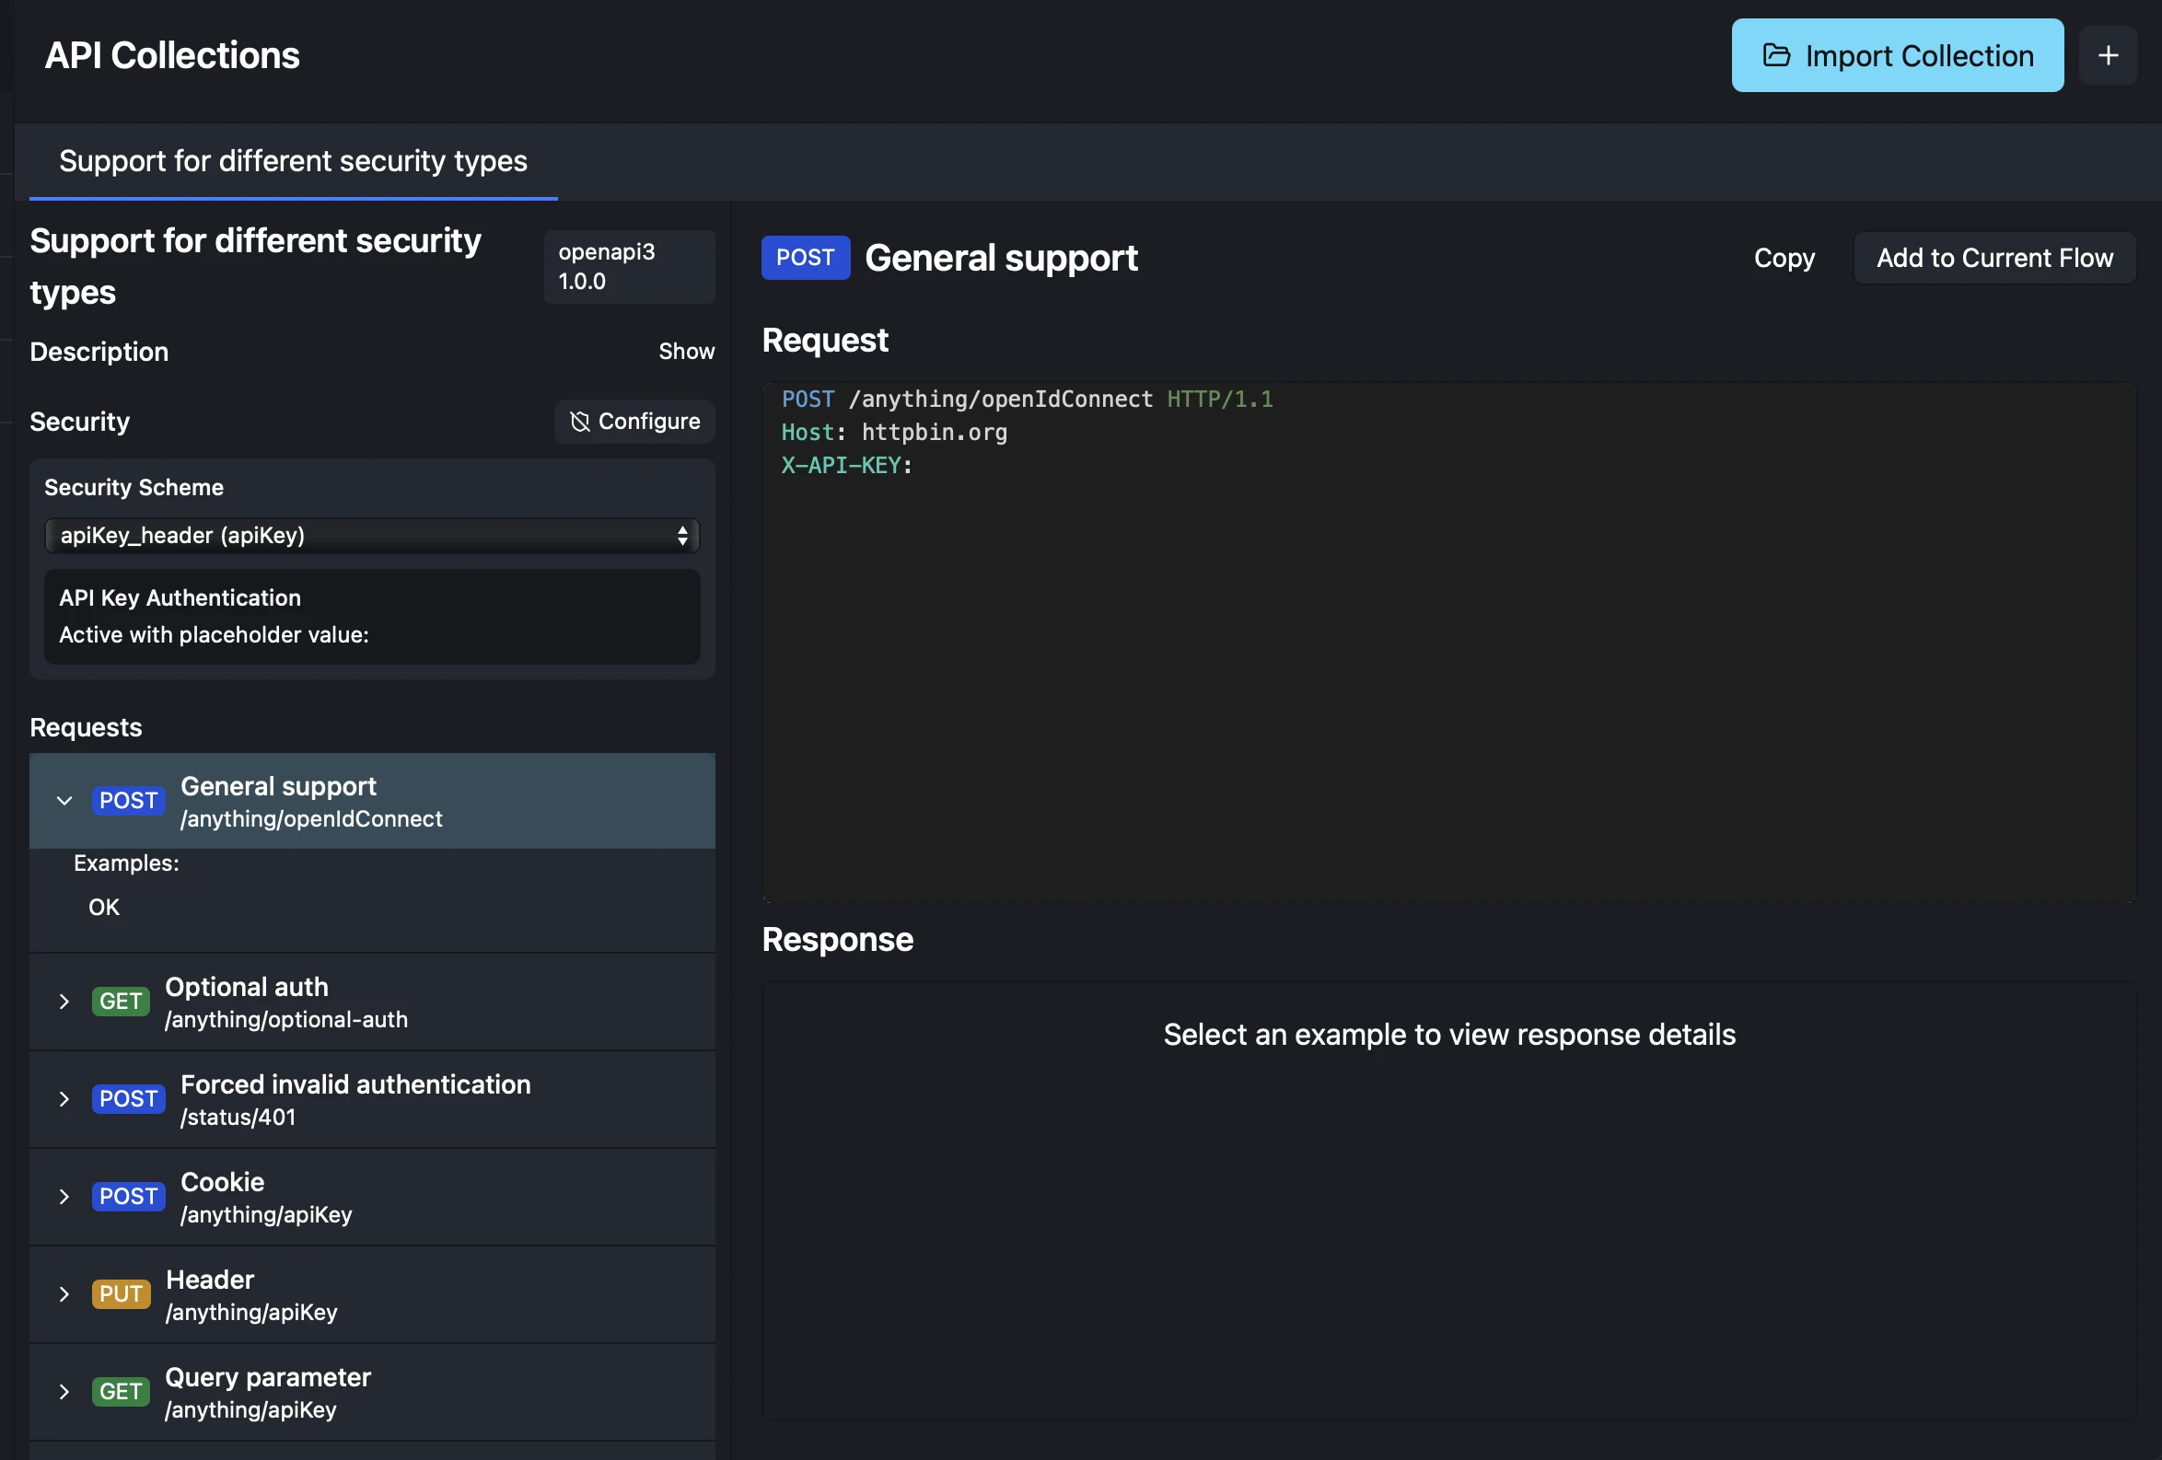Image resolution: width=2162 pixels, height=1460 pixels.
Task: Click the POST badge next to Cookie request
Action: coord(128,1197)
